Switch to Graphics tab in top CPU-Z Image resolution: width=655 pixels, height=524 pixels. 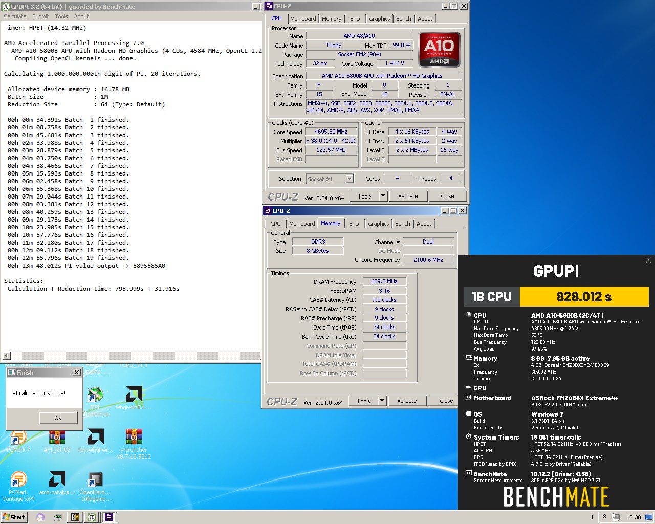[380, 19]
